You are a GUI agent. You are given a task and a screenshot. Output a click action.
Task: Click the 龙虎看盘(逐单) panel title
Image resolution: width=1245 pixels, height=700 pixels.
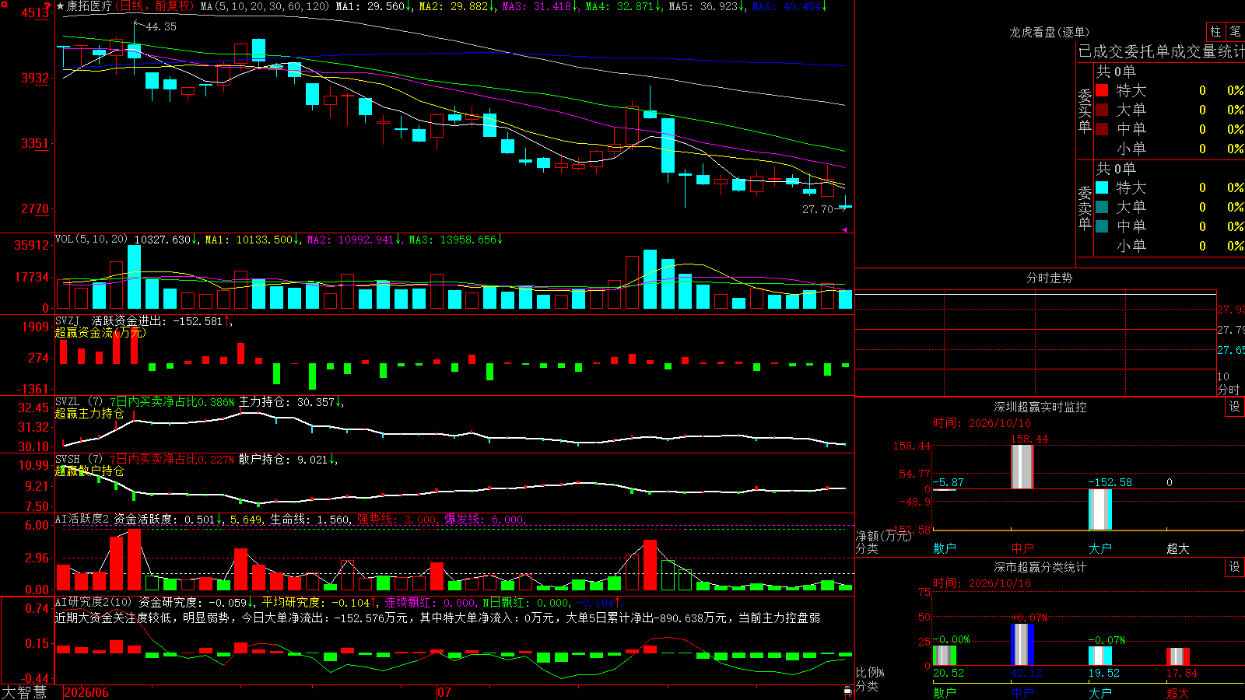(x=1049, y=32)
